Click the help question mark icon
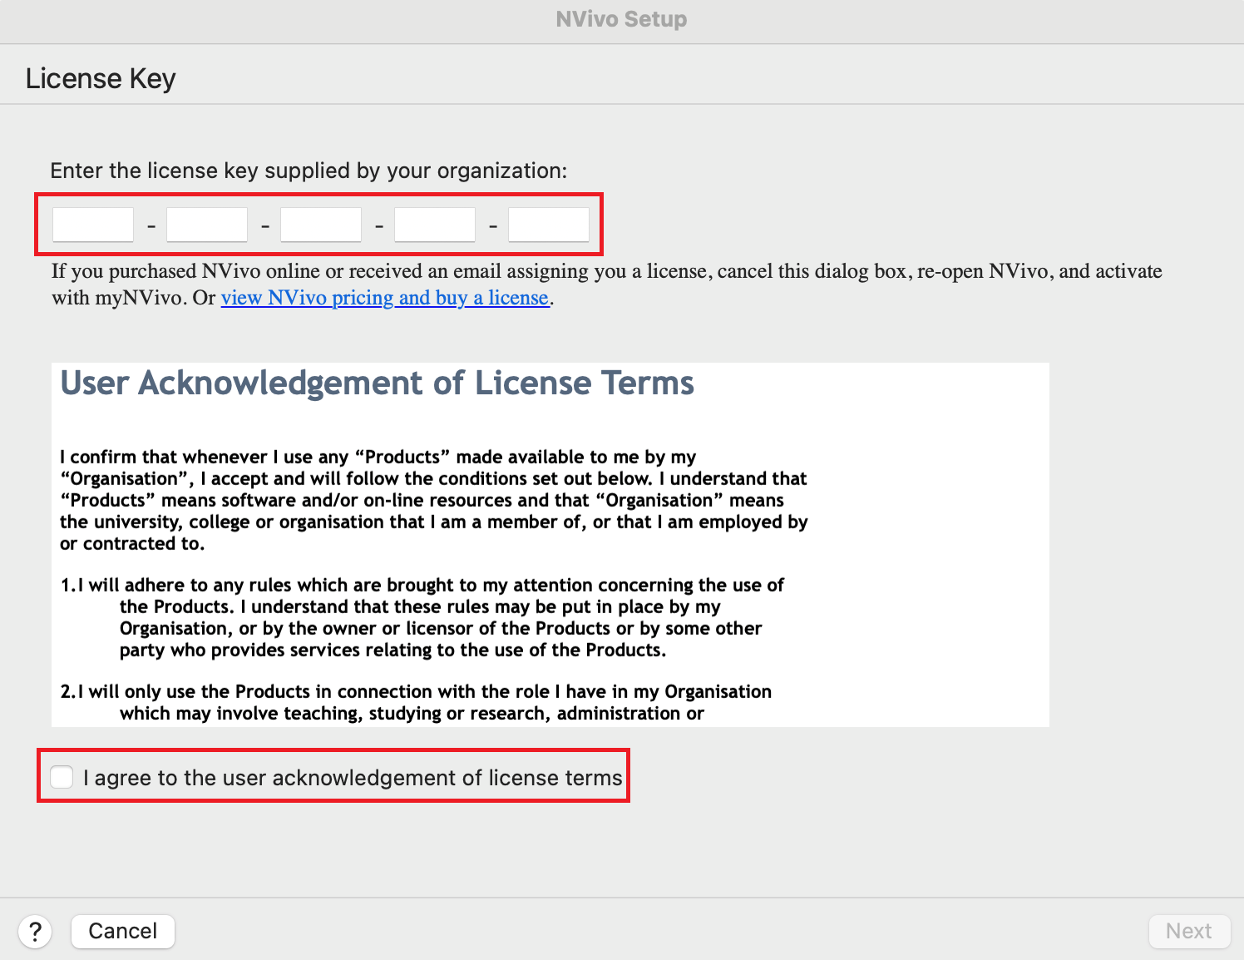The height and width of the screenshot is (960, 1244). [x=35, y=931]
